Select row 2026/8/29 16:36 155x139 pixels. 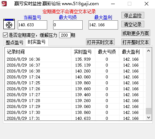75,59
